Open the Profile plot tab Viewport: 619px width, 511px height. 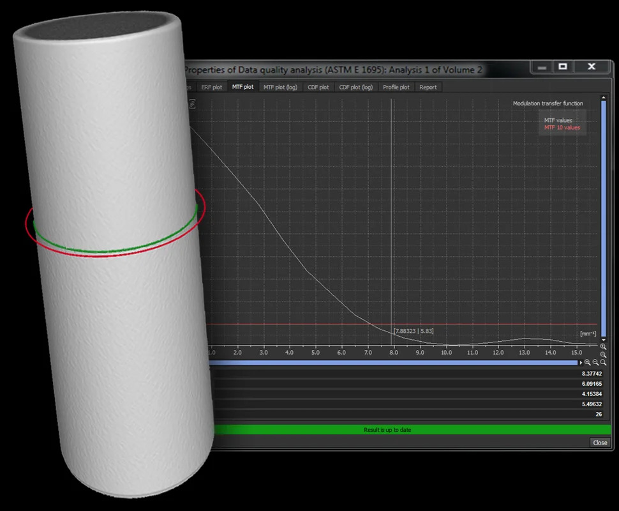click(396, 87)
